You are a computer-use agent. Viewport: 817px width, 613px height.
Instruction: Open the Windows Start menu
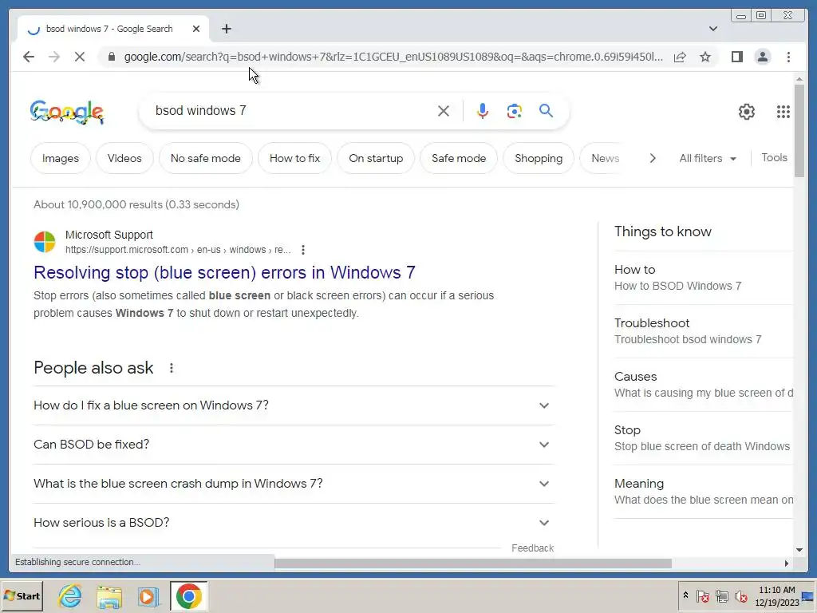pos(22,595)
